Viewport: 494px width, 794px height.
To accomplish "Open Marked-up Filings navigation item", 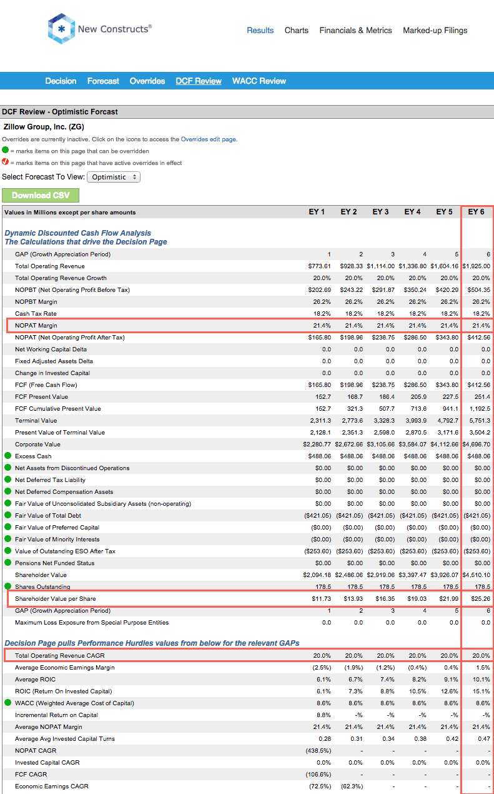I will [435, 30].
